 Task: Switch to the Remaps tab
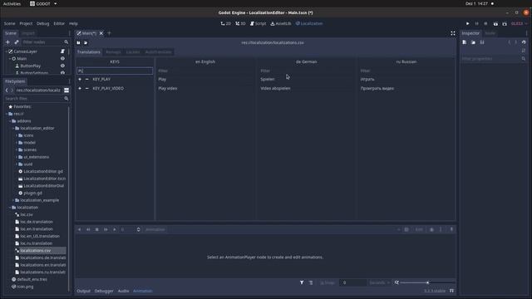click(113, 51)
